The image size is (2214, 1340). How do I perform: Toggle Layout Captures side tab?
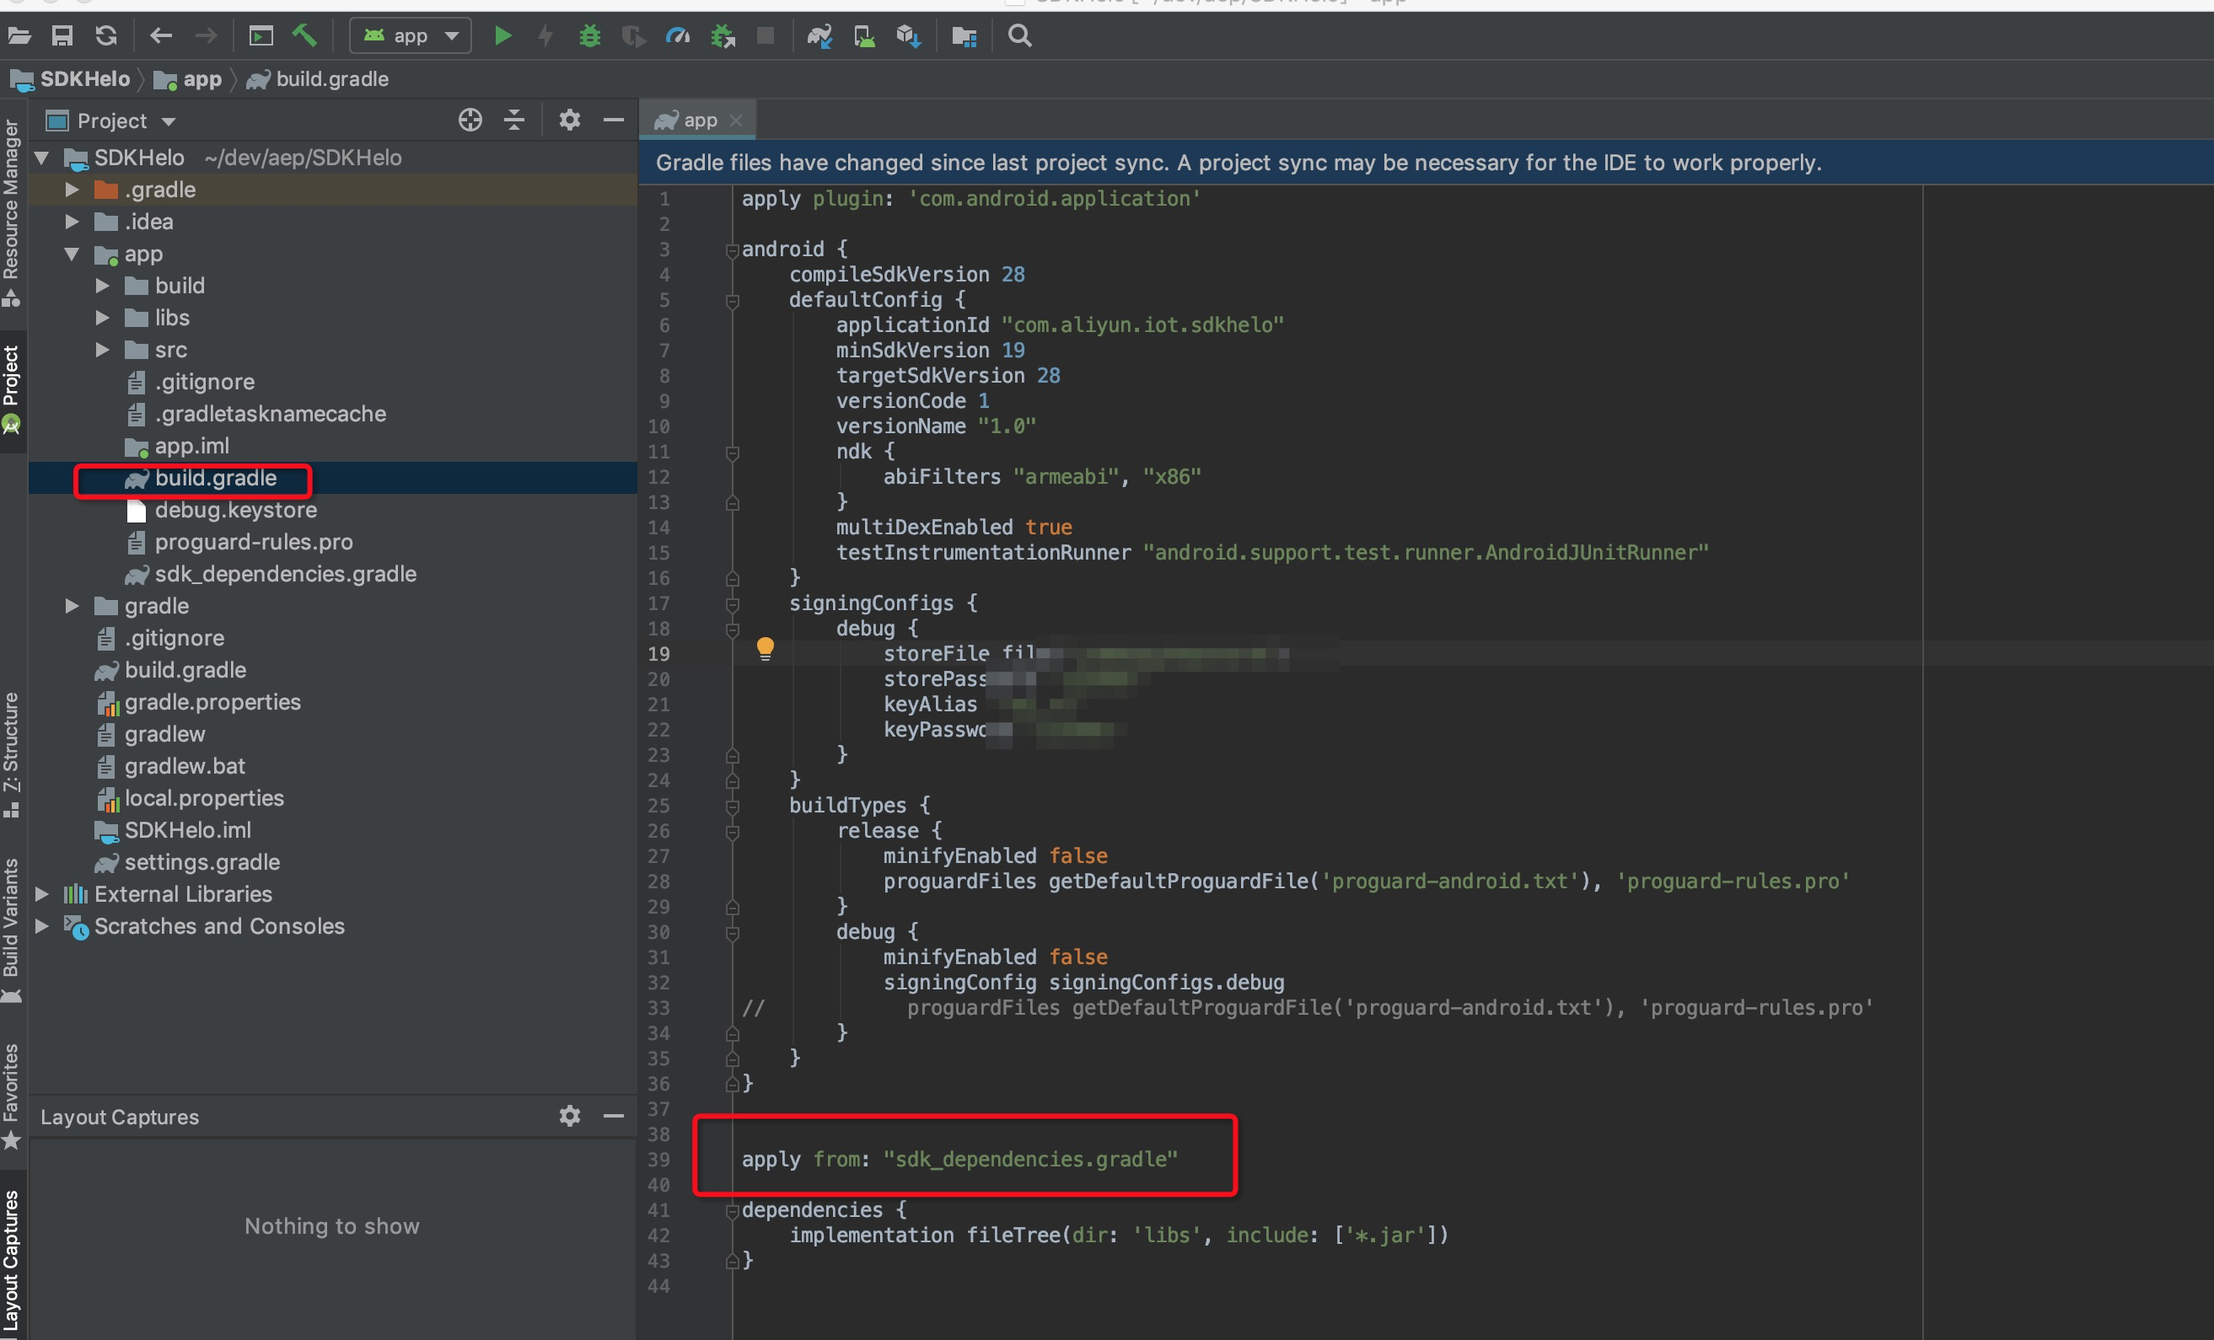(x=12, y=1257)
